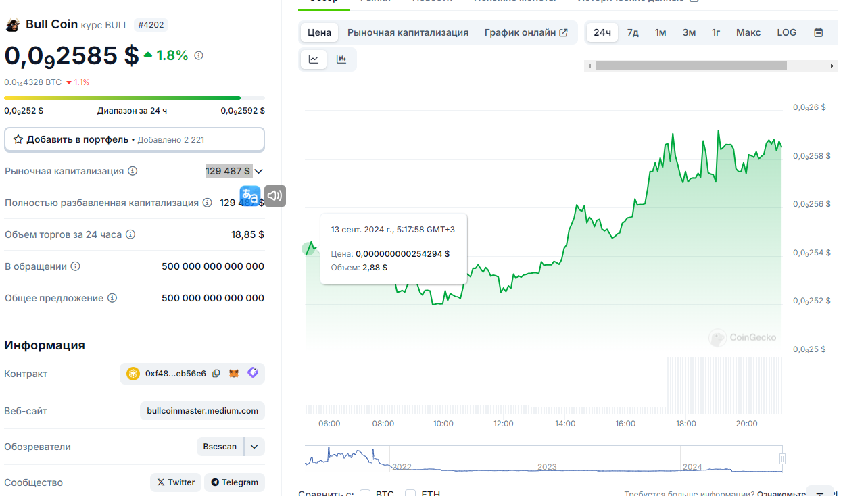The height and width of the screenshot is (496, 843).
Task: Click info icon beside Общее предложение
Action: (112, 298)
